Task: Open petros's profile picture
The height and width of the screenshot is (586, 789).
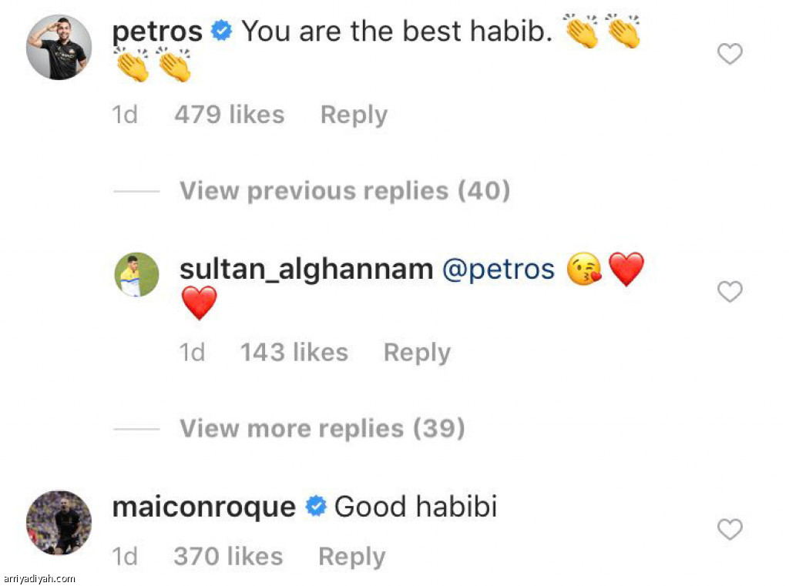Action: (59, 47)
